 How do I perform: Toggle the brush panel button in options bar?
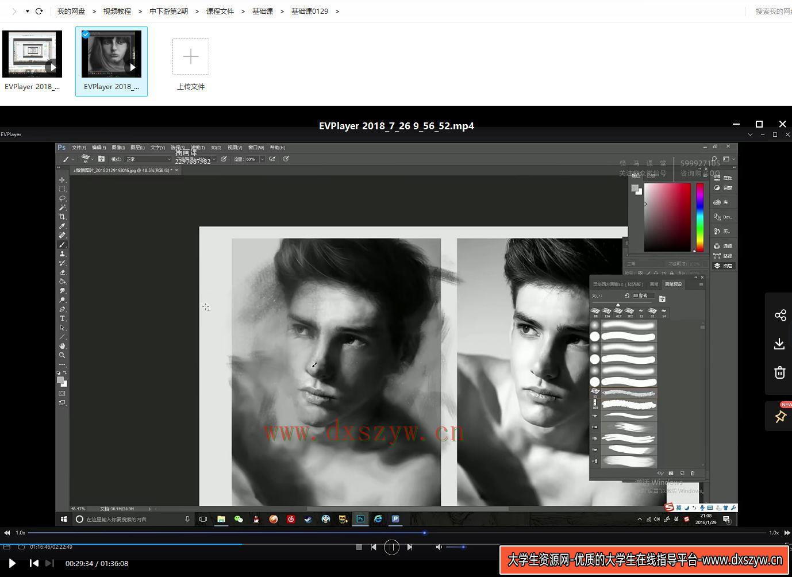coord(101,159)
